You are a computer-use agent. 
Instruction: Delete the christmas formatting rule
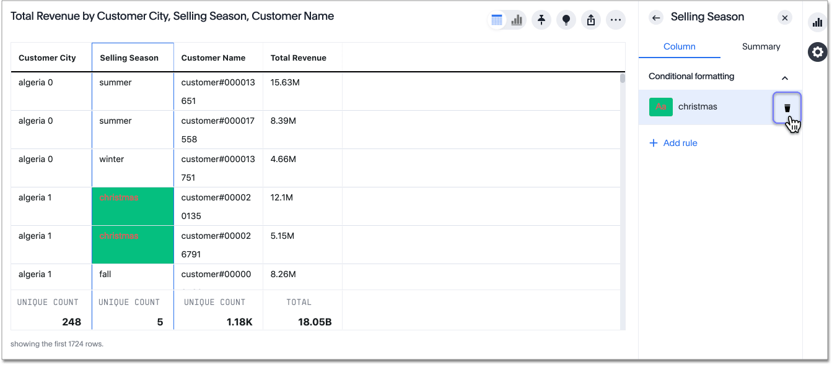click(787, 106)
